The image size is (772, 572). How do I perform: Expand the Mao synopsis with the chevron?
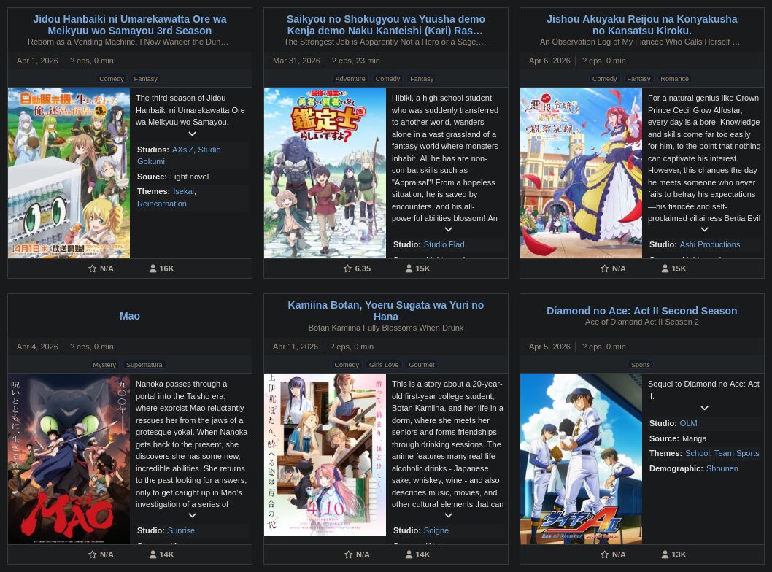[x=192, y=515]
